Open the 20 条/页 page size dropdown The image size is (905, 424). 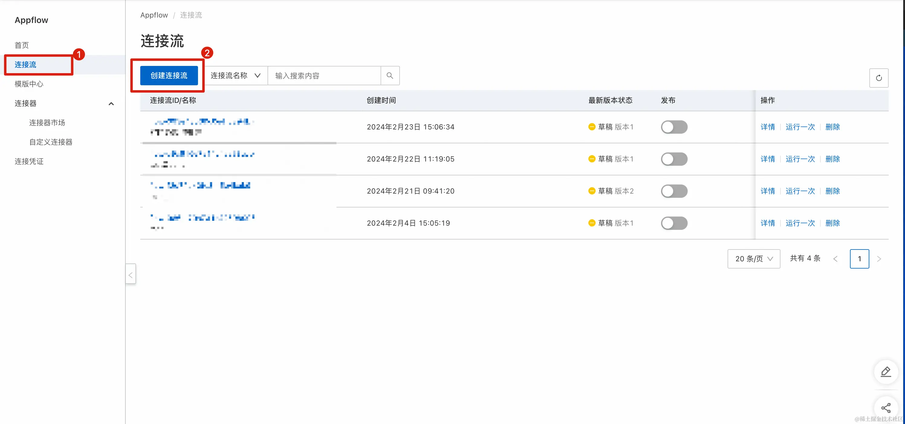[754, 259]
